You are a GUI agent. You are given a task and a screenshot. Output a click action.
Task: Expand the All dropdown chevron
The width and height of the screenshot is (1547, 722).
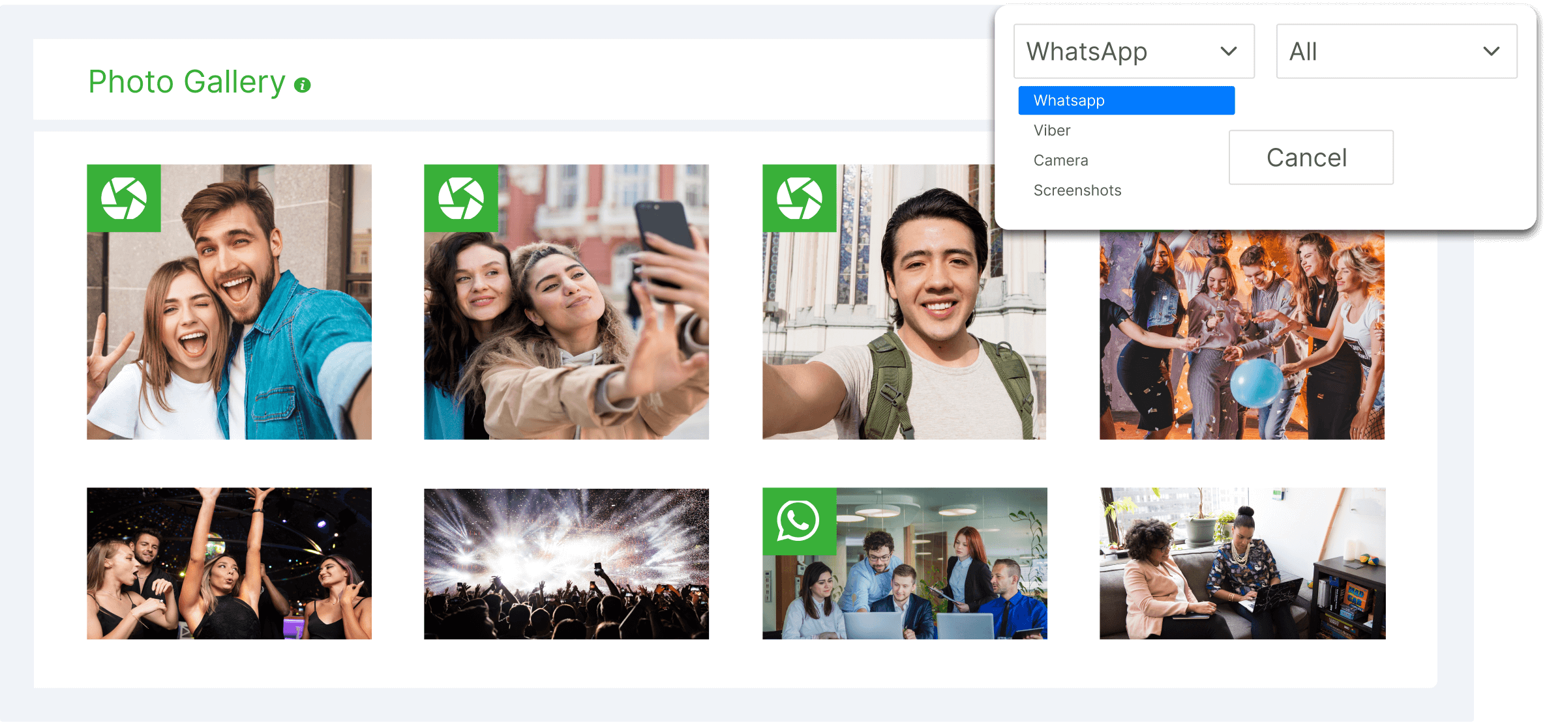[1491, 51]
